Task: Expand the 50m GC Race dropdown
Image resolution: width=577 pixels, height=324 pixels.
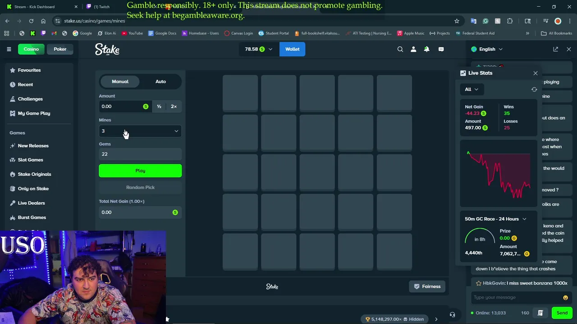Action: (x=495, y=219)
